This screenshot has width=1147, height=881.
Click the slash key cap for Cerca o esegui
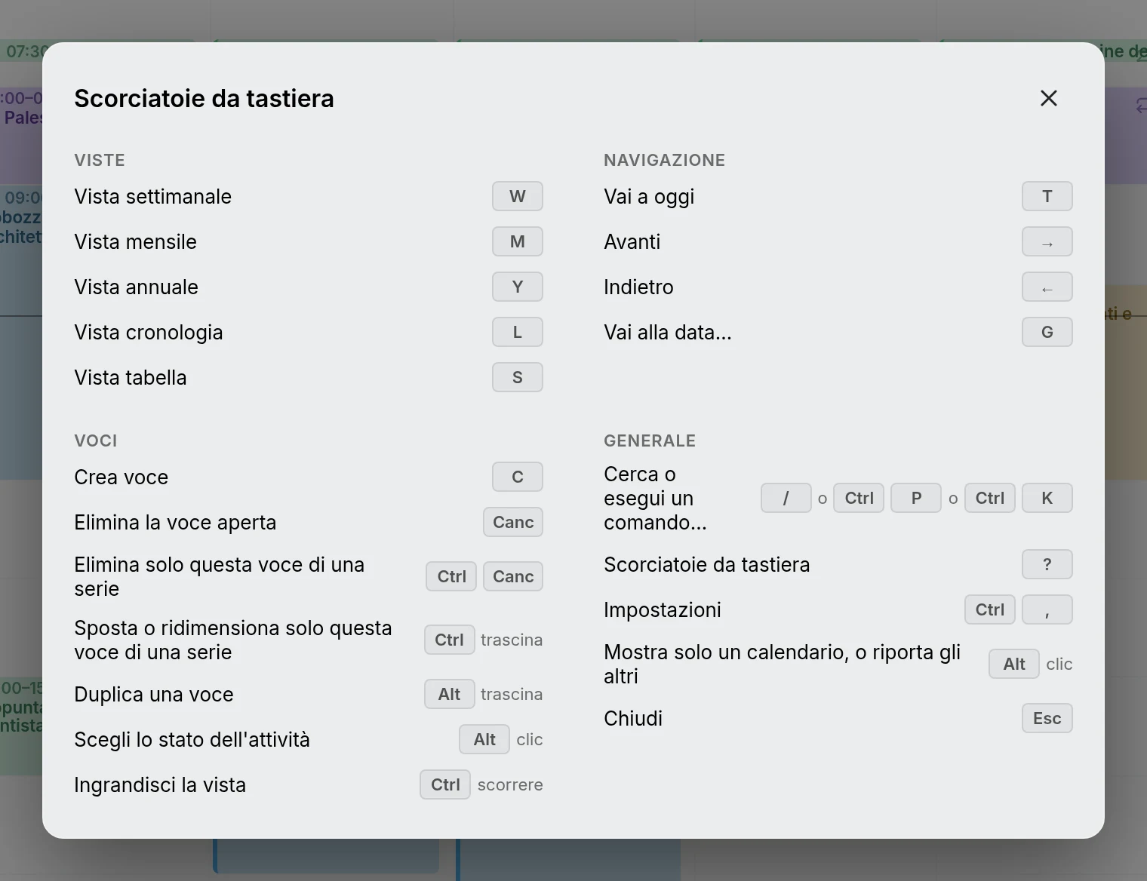coord(786,498)
